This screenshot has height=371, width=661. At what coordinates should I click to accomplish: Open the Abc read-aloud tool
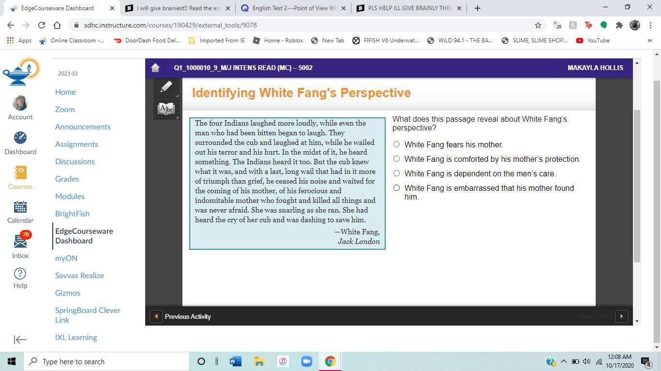(166, 109)
